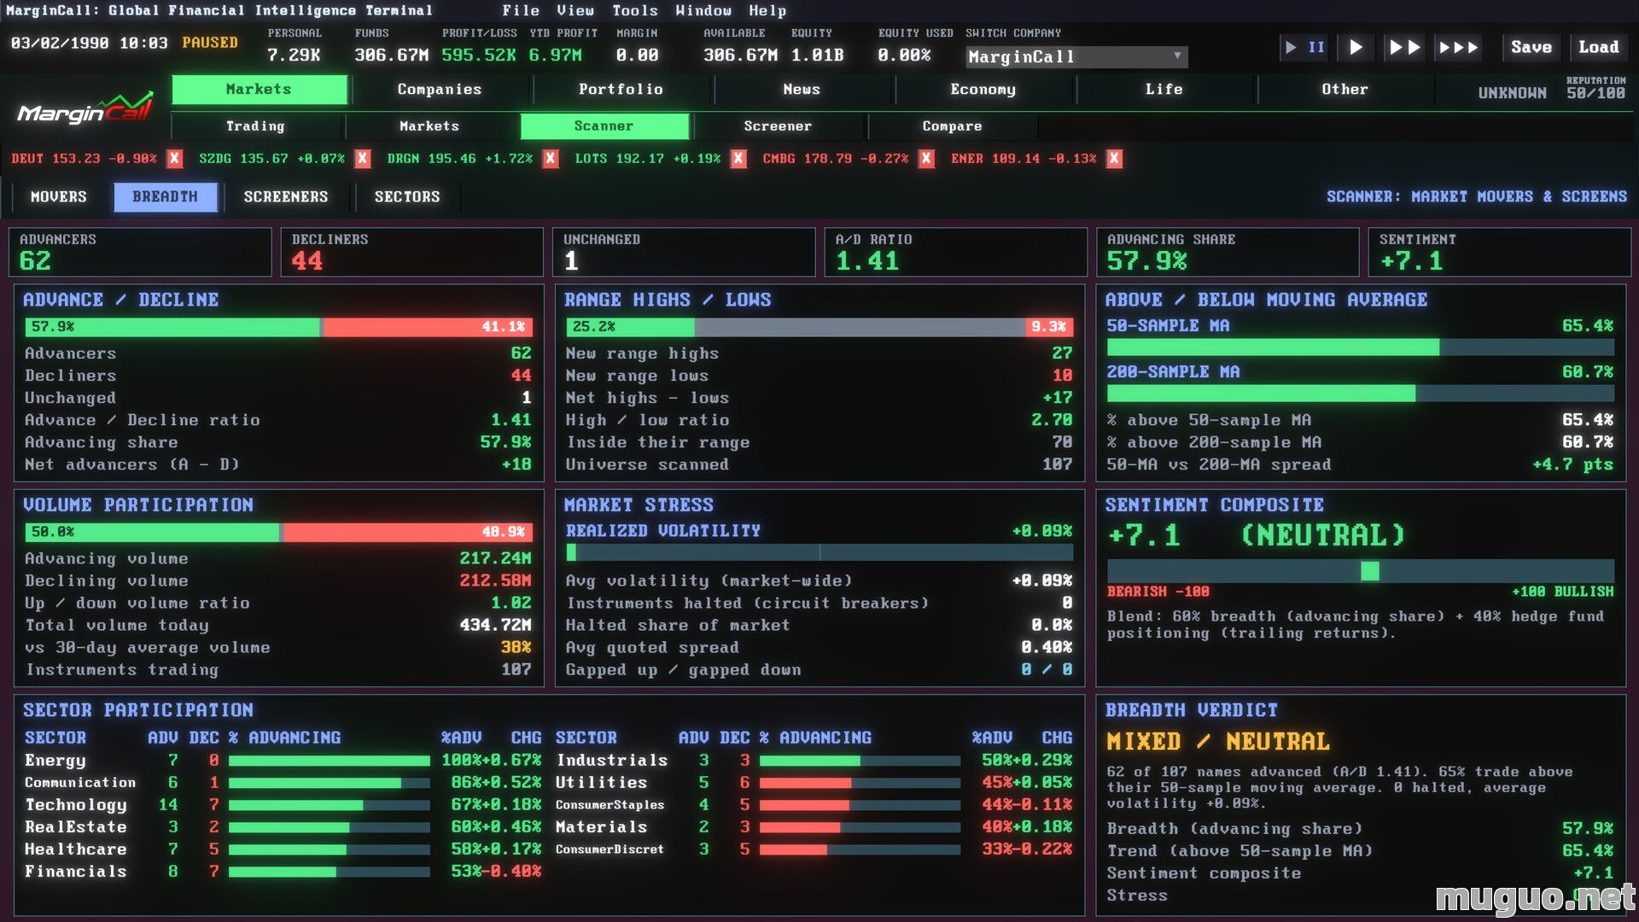The width and height of the screenshot is (1639, 922).
Task: Open the Economy main tab
Action: pyautogui.click(x=983, y=89)
